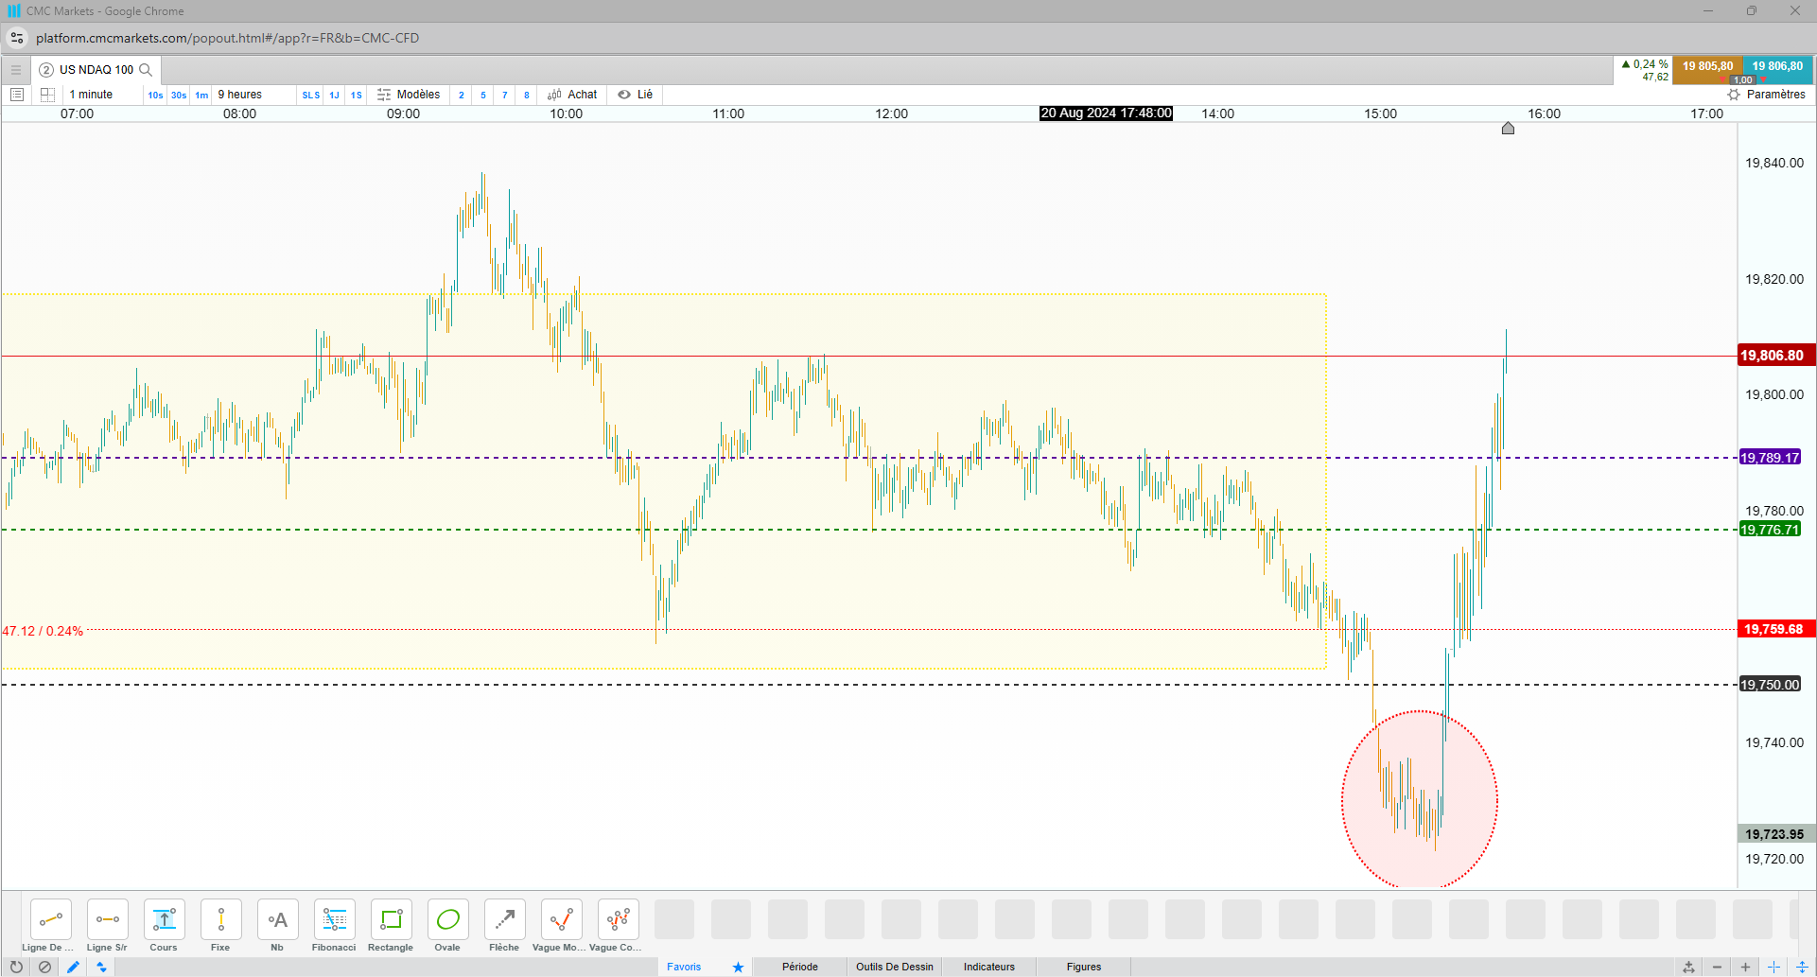
Task: Open the Paramètres settings
Action: 1766,95
